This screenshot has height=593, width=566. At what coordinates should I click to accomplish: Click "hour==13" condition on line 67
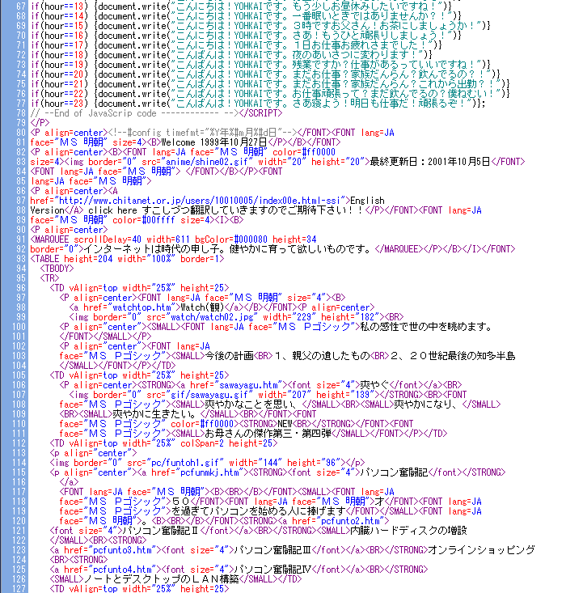click(64, 6)
